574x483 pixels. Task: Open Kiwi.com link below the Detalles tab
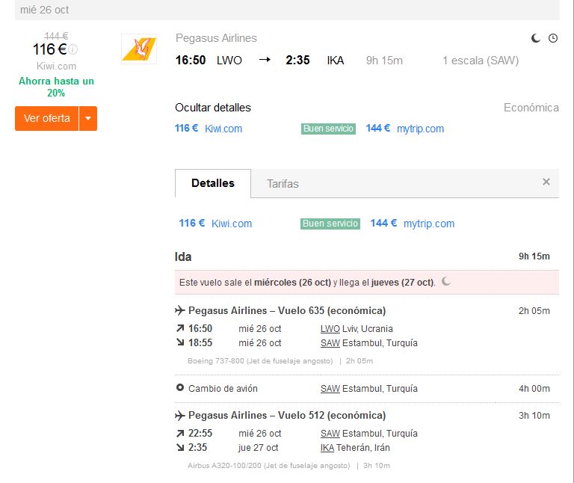pyautogui.click(x=232, y=224)
